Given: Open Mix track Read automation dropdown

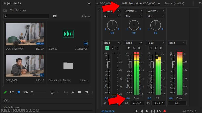Looking at the screenshot, I should [x=177, y=43].
